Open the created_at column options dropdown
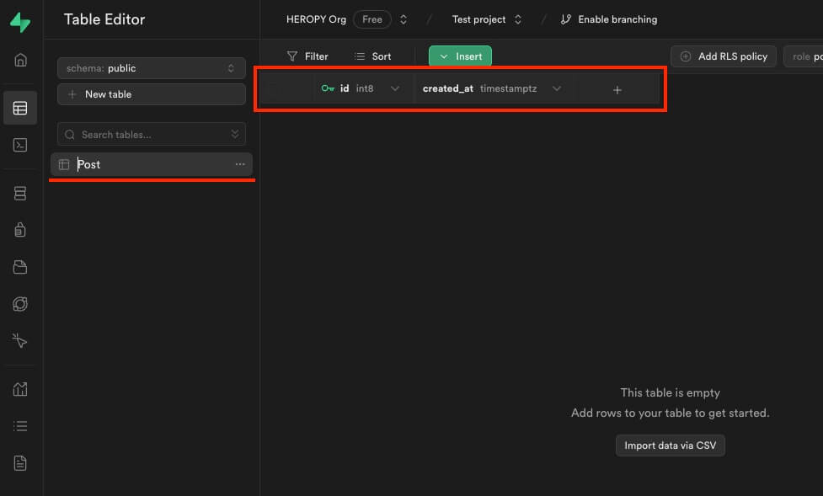The width and height of the screenshot is (823, 496). click(x=558, y=88)
